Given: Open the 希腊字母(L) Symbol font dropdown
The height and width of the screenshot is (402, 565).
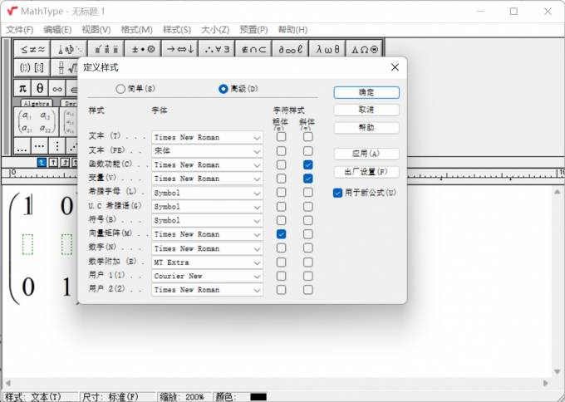Looking at the screenshot, I should (207, 193).
